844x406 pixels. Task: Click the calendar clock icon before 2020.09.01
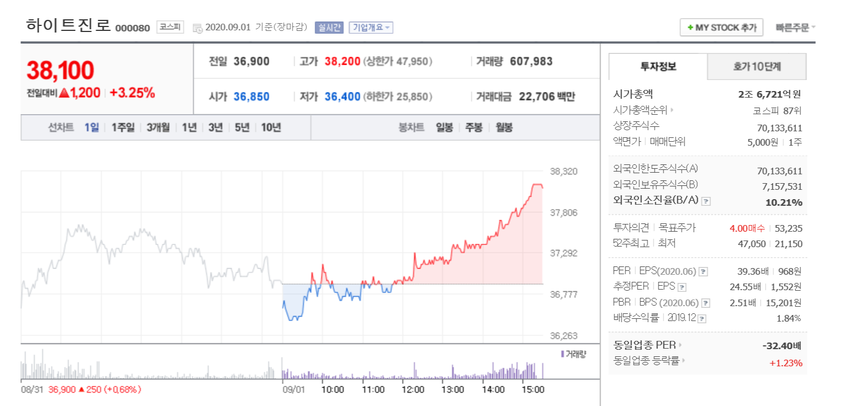(198, 28)
